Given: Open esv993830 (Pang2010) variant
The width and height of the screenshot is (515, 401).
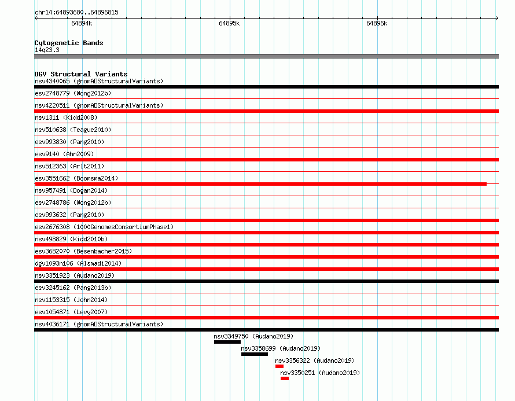Looking at the screenshot, I should point(69,142).
